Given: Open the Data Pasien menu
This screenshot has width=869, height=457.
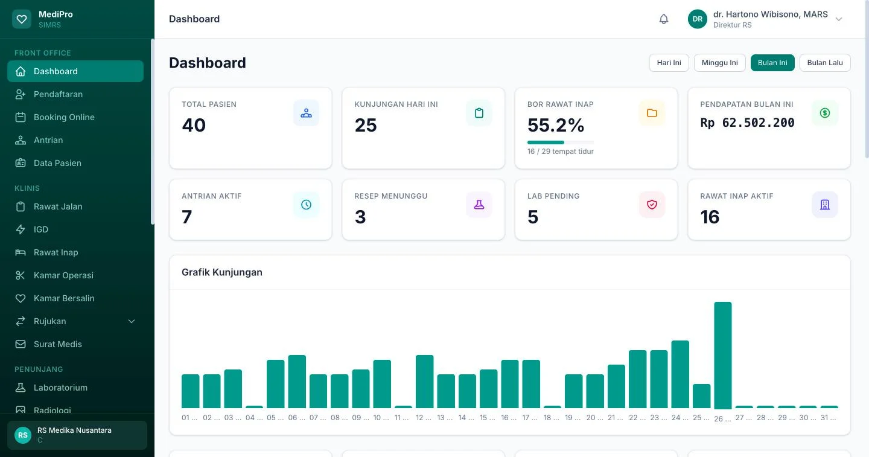Looking at the screenshot, I should pos(75,163).
